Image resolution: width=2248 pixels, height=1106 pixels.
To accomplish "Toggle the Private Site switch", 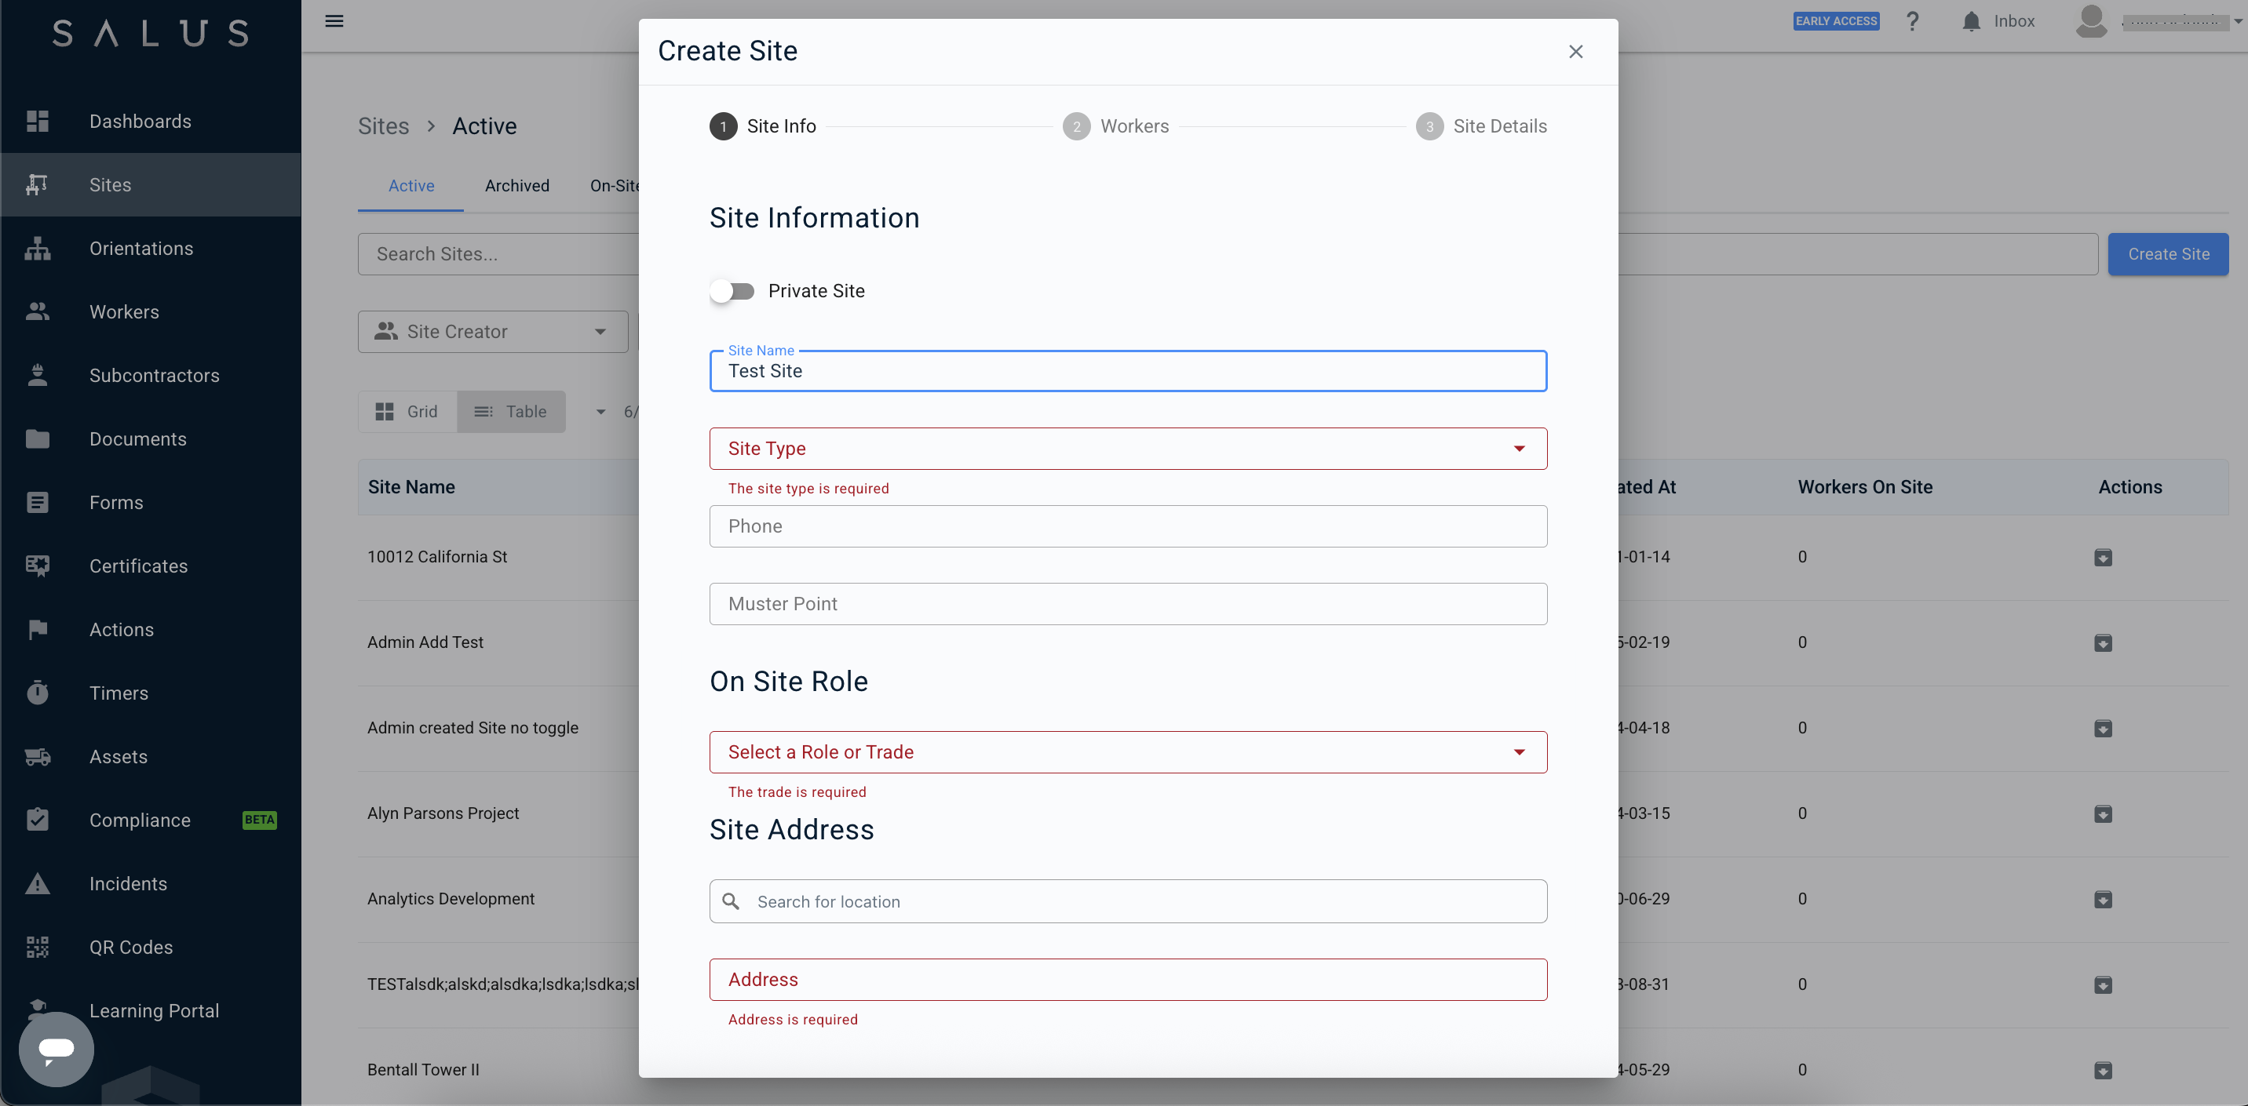I will pyautogui.click(x=732, y=291).
